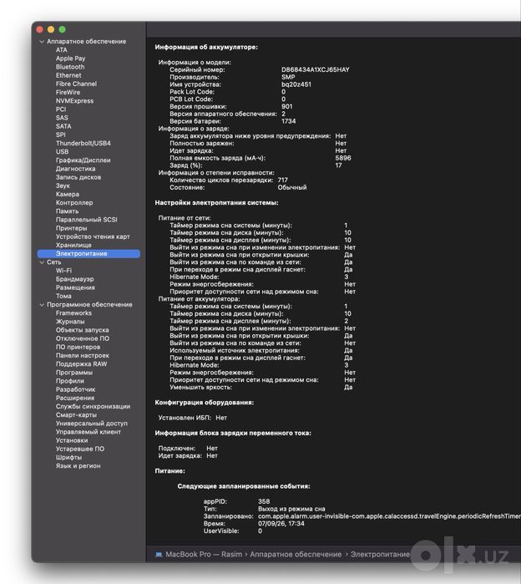The image size is (521, 584).
Task: Click full charge capacity value 5896
Action: [343, 158]
